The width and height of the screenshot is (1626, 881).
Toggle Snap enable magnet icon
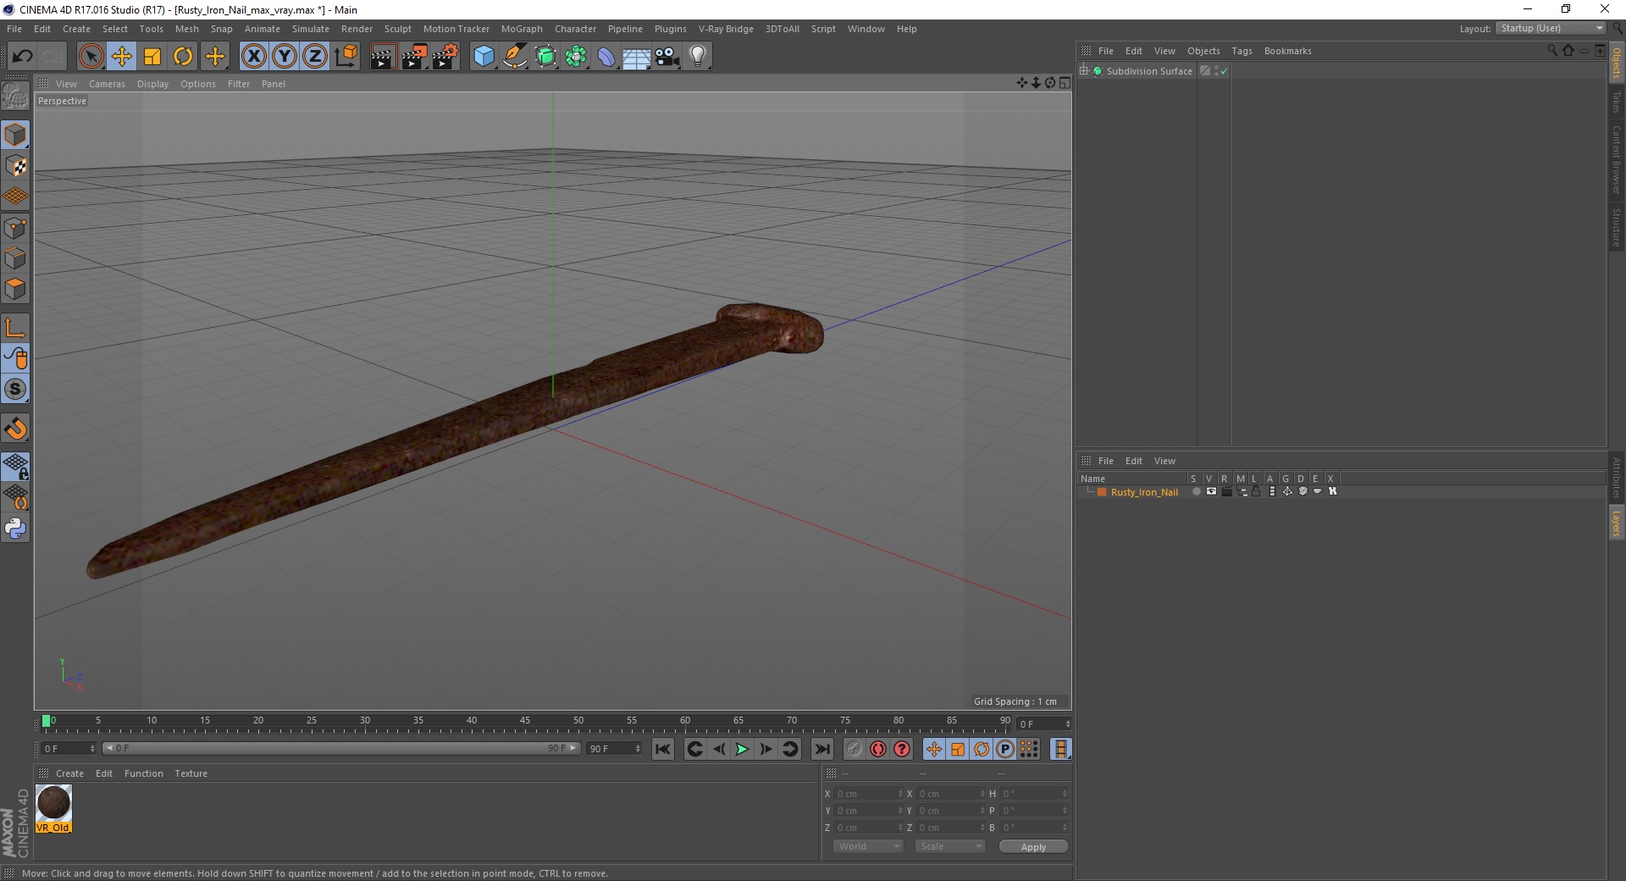[x=15, y=429]
